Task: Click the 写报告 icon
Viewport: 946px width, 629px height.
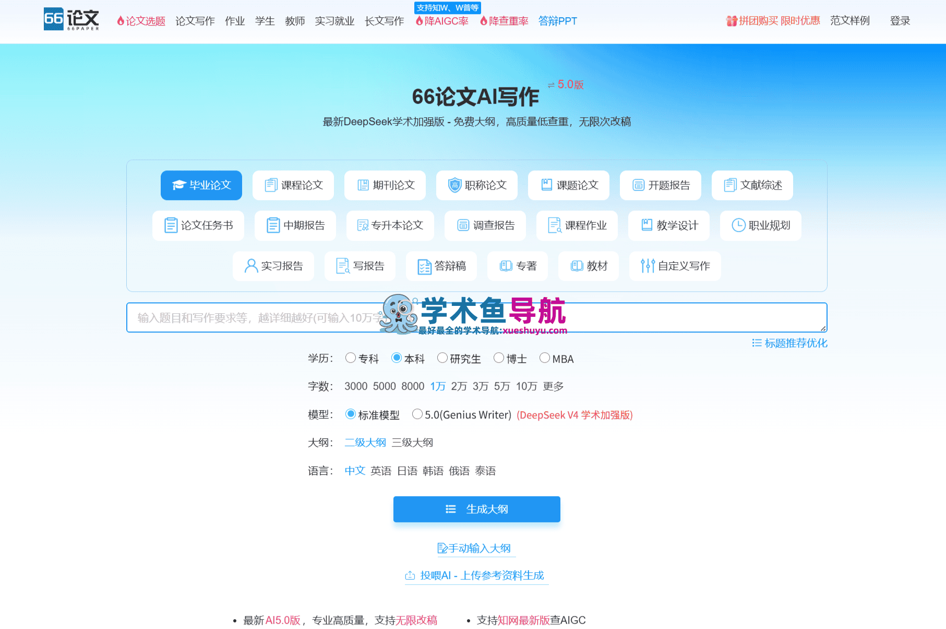Action: coord(343,266)
